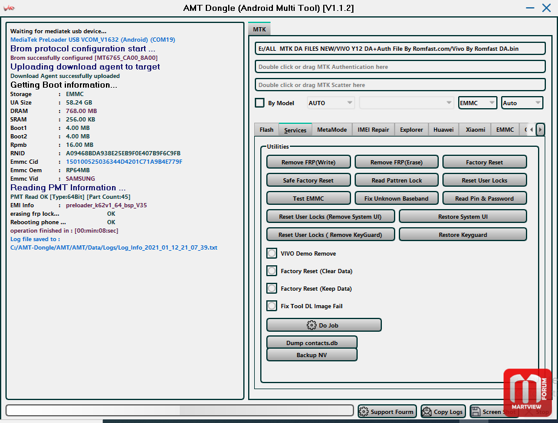Click Read Pattren Lock button
558x423 pixels.
click(396, 180)
